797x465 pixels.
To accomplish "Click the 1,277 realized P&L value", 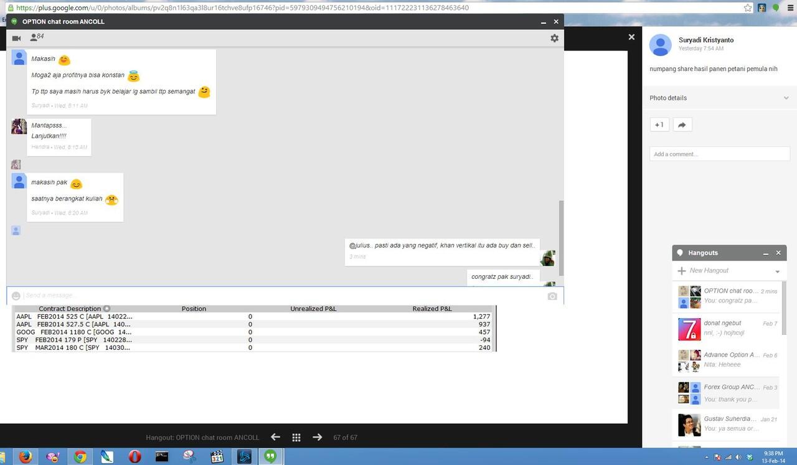I will pyautogui.click(x=481, y=316).
